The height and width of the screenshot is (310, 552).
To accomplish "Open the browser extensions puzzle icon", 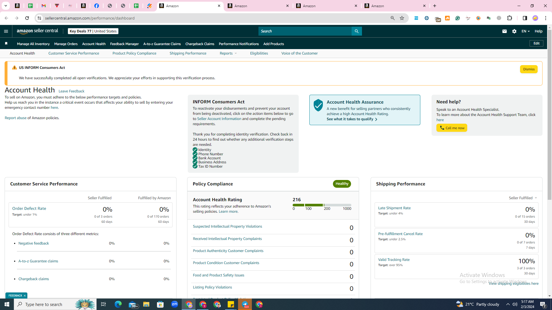I will click(x=509, y=18).
